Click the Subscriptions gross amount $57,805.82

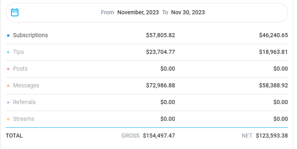[161, 36]
